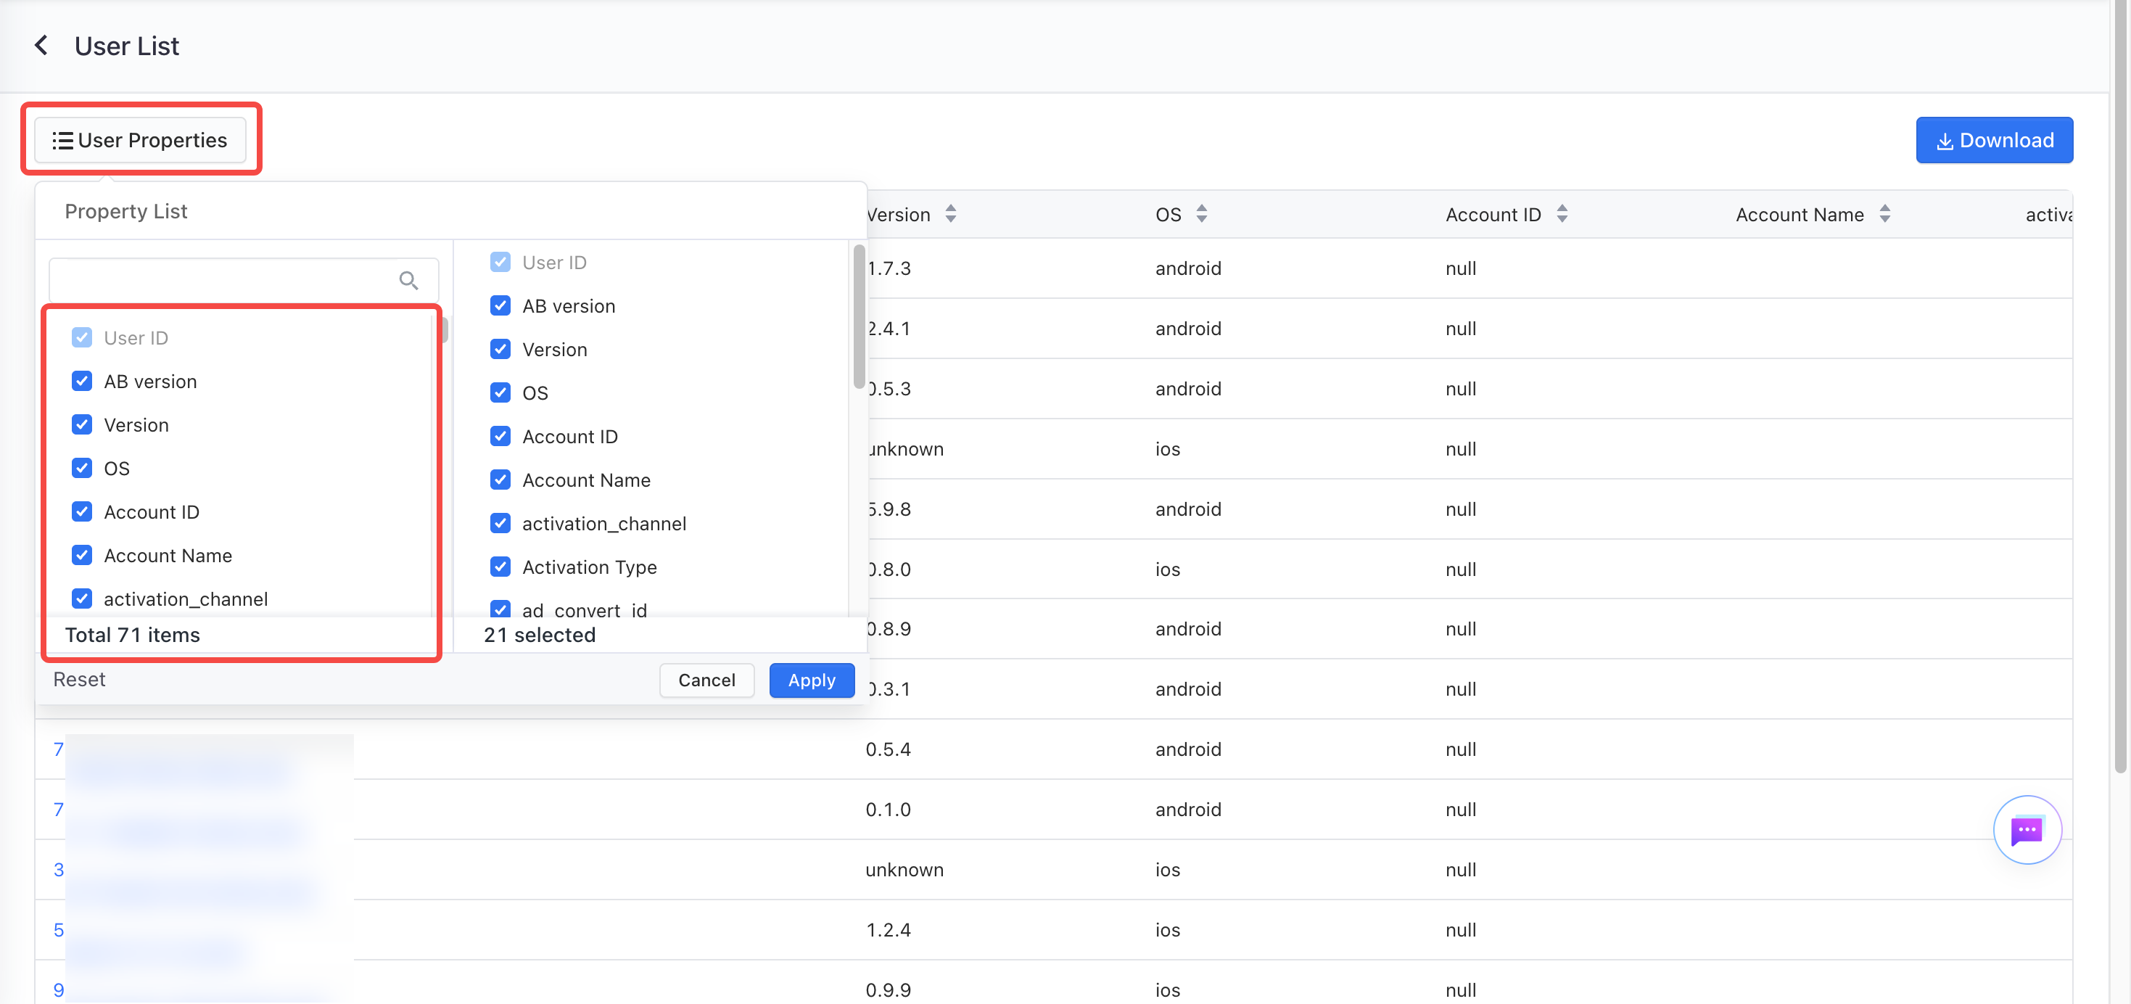Uncheck activation_channel in the left property list
2131x1004 pixels.
(x=82, y=598)
